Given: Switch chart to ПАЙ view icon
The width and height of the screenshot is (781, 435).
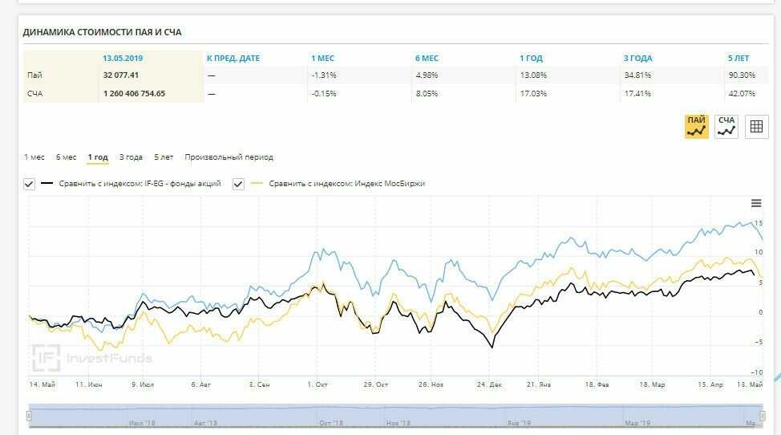Looking at the screenshot, I should (696, 126).
